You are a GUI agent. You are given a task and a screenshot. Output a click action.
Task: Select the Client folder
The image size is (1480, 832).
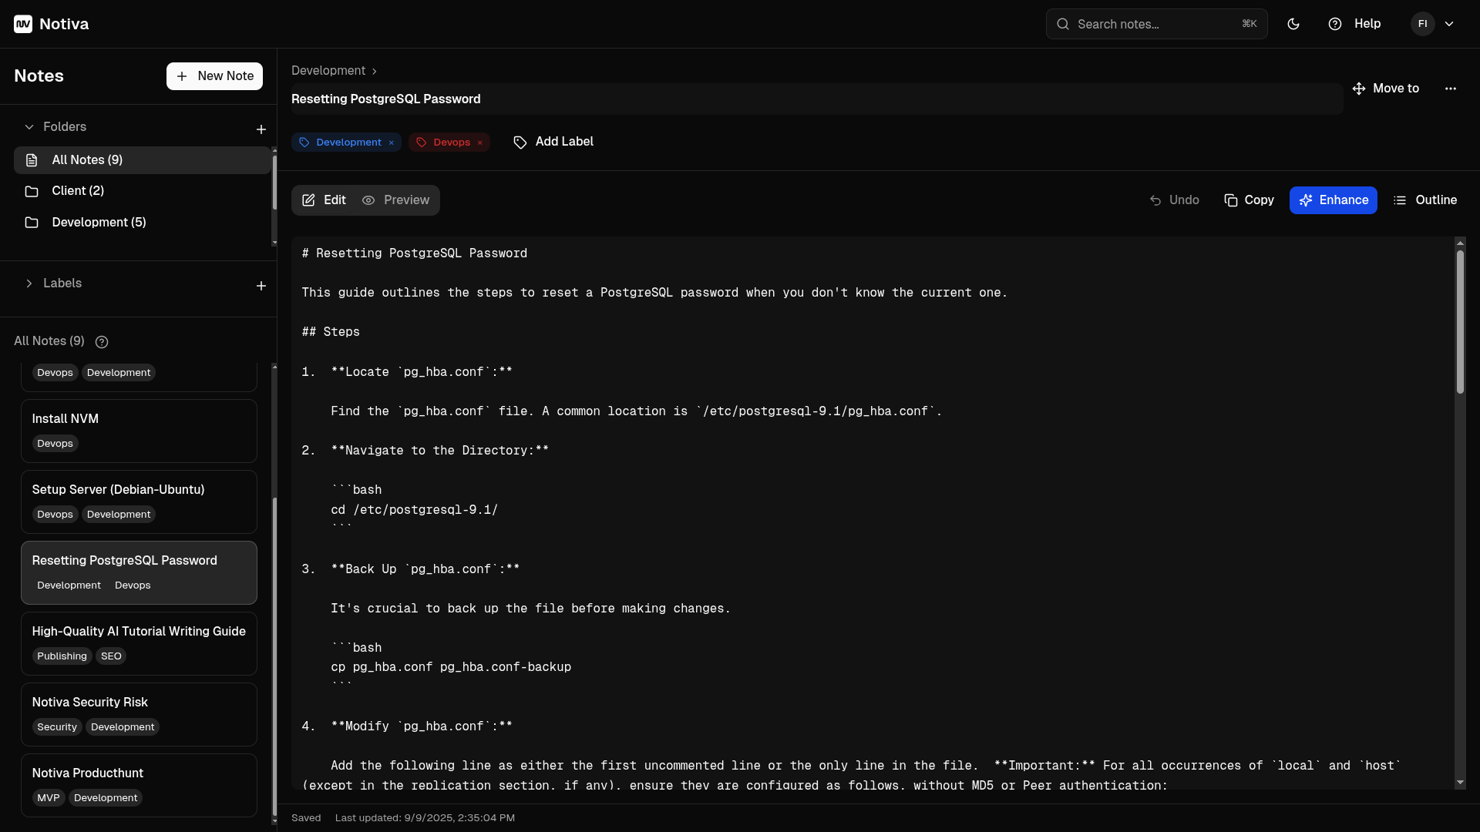pos(77,191)
